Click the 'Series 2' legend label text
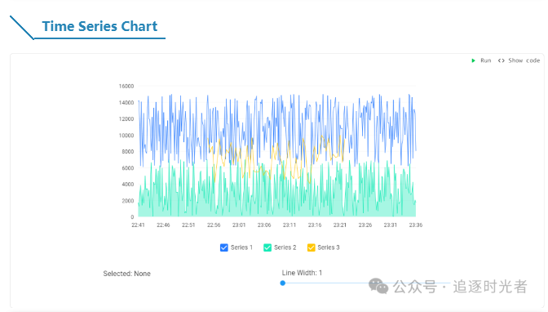548x312 pixels. tap(285, 247)
